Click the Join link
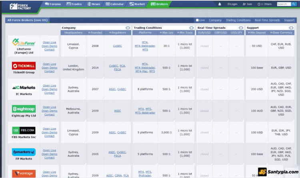Image resolution: width=300 pixels, height=178 pixels. point(247,4)
